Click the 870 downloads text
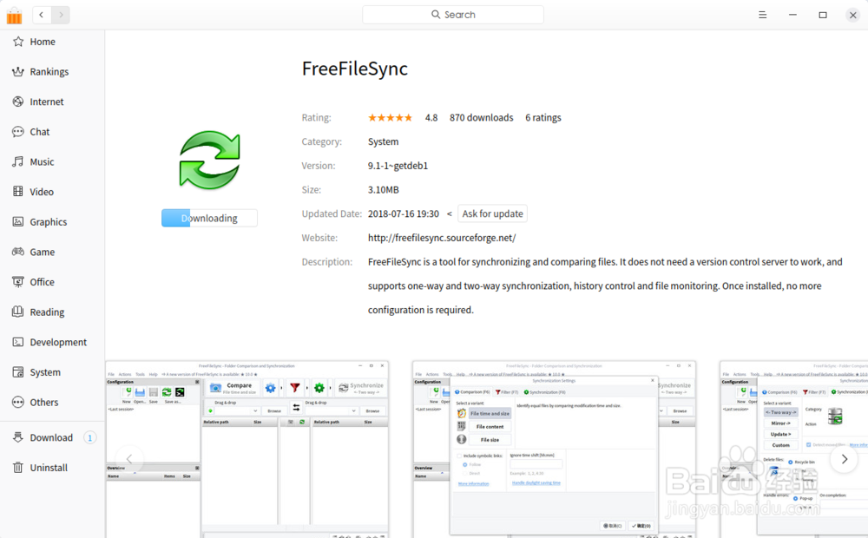868x538 pixels. pos(481,117)
